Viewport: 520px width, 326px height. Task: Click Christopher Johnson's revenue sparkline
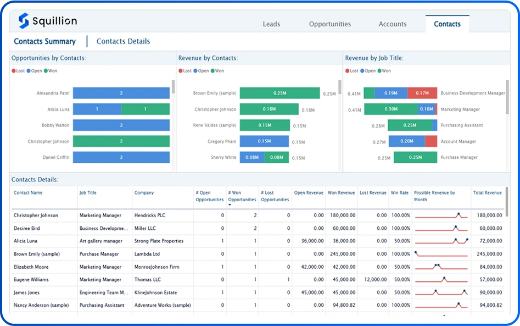[x=441, y=216]
